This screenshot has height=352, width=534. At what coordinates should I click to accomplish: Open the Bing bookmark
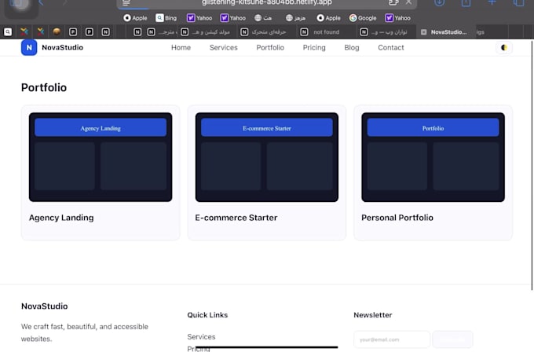point(166,18)
